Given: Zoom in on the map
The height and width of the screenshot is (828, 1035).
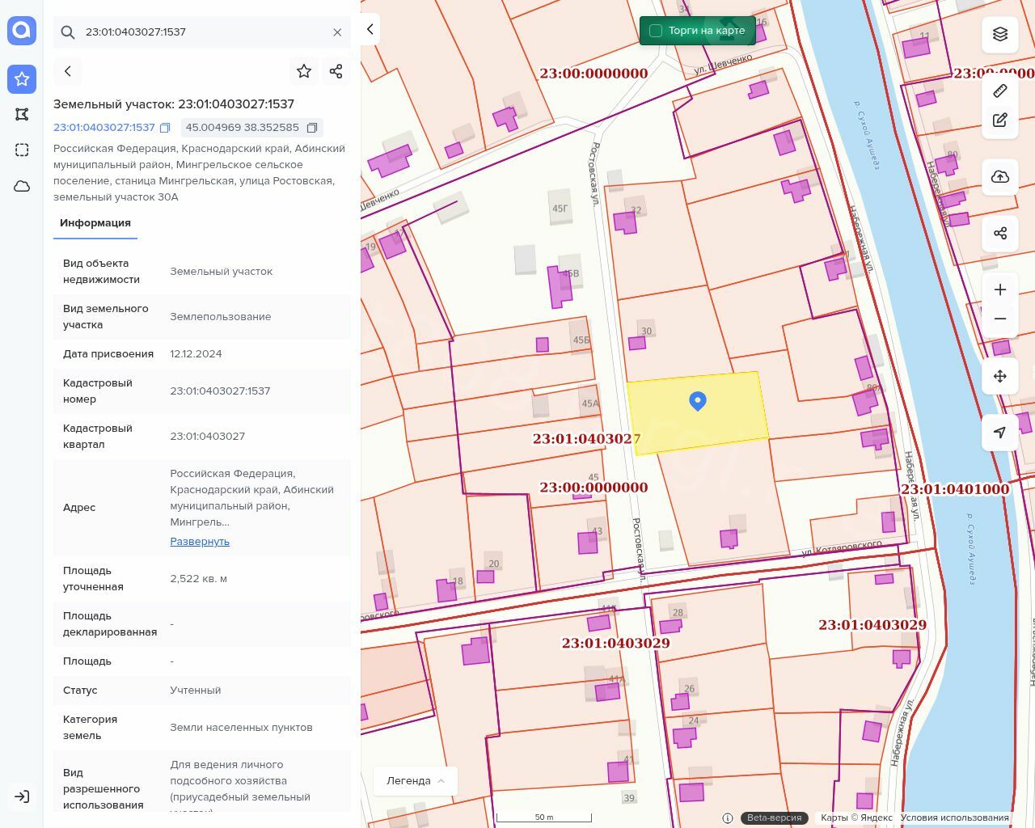Looking at the screenshot, I should [x=1000, y=289].
